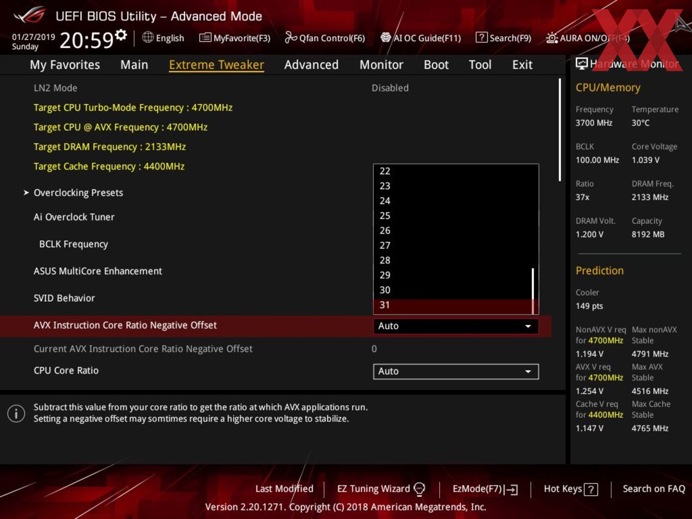Screen dimensions: 692x519
Task: Click the Target Cache Frequency text
Action: [x=109, y=166]
